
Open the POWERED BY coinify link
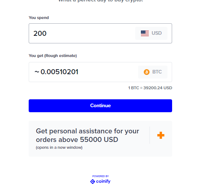(100, 180)
